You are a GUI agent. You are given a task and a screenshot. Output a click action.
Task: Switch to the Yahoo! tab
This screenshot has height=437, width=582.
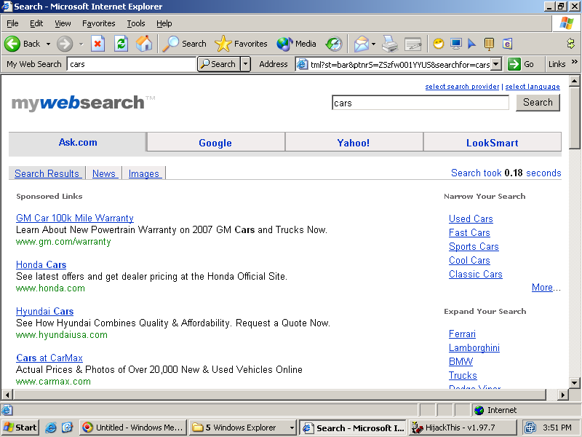click(x=354, y=143)
